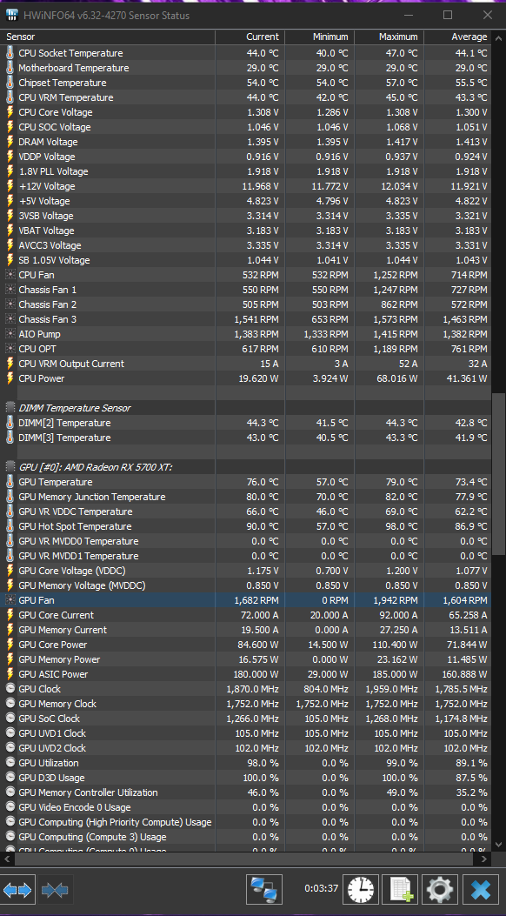506x916 pixels.
Task: Click the vertical scrollbar down arrow
Action: tap(497, 846)
